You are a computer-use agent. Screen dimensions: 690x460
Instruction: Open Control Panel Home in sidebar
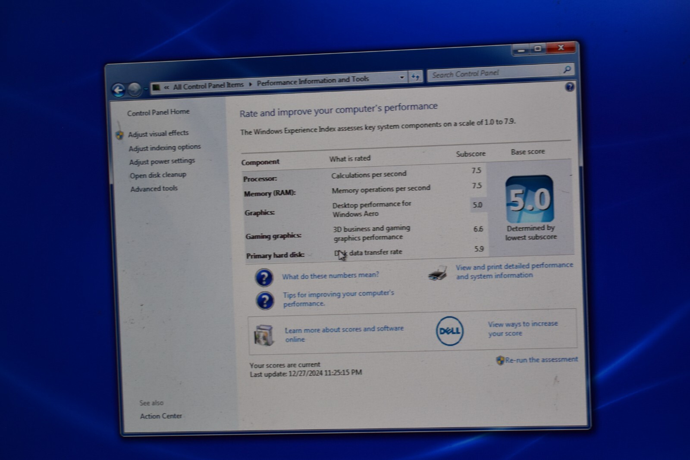158,112
